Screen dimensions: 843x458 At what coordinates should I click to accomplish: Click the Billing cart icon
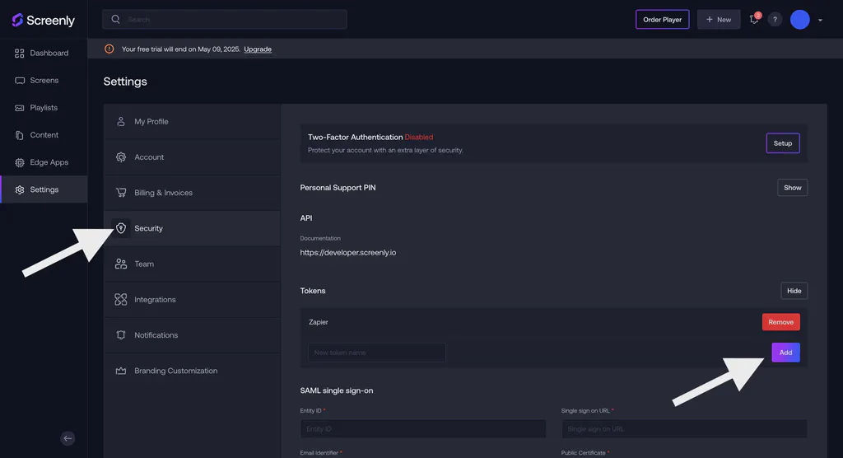point(121,193)
